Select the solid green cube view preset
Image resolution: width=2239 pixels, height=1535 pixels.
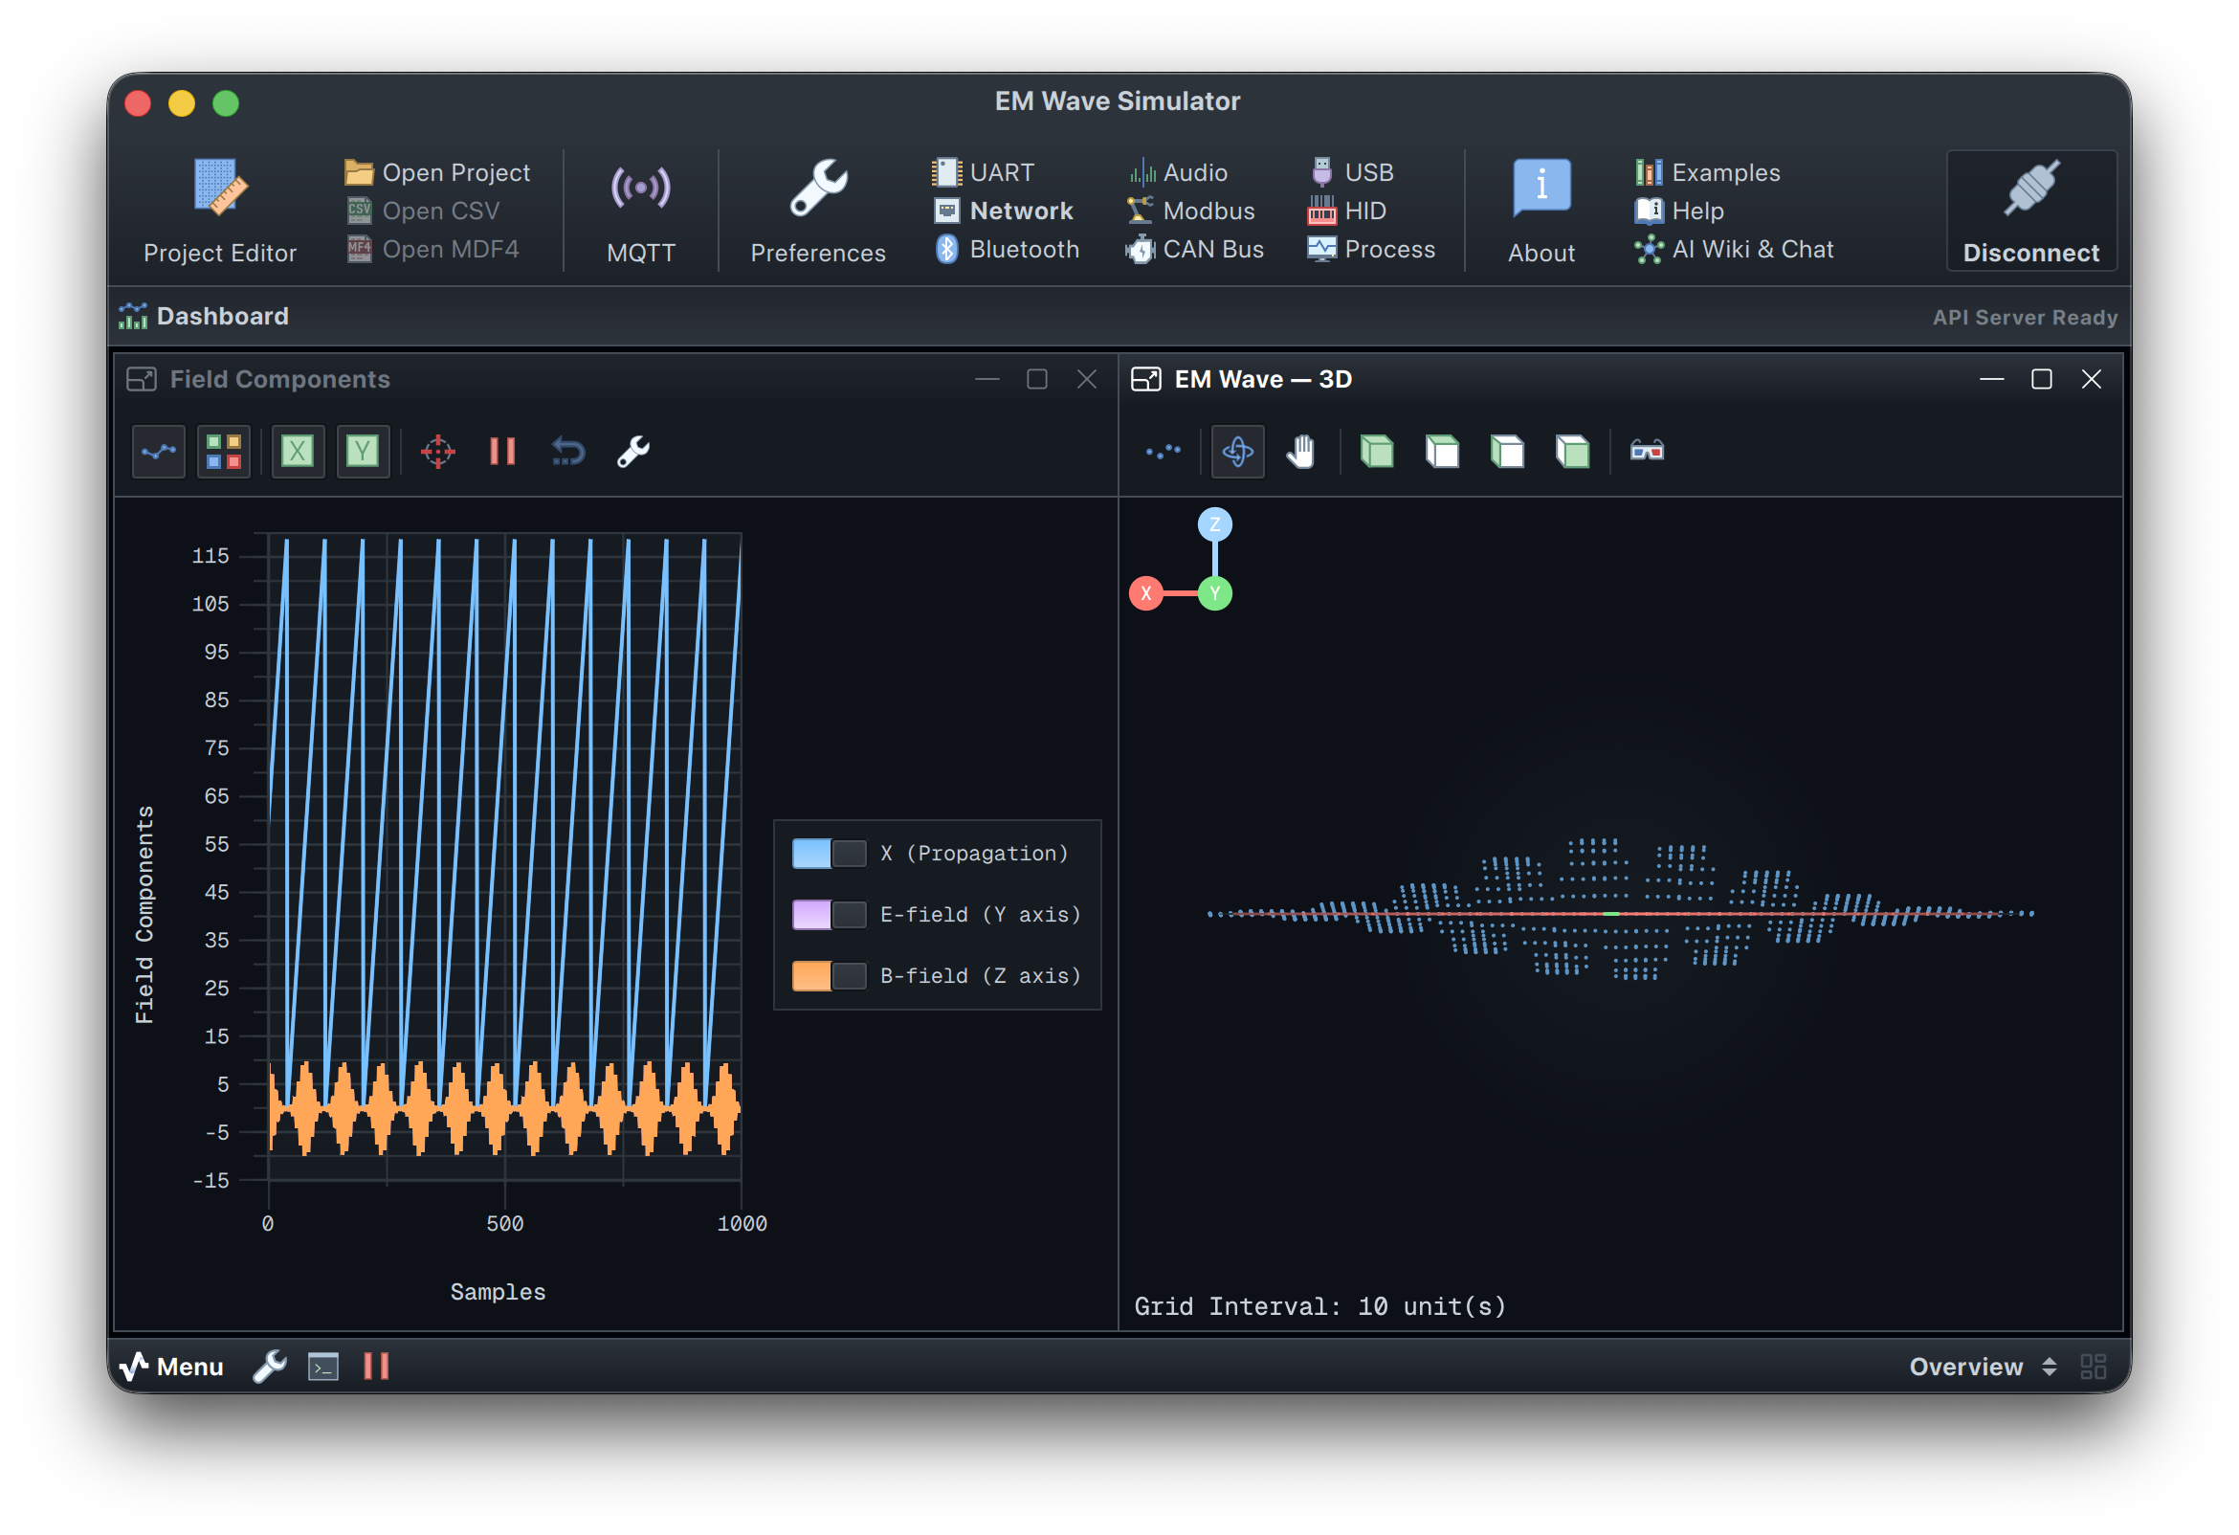(x=1376, y=451)
